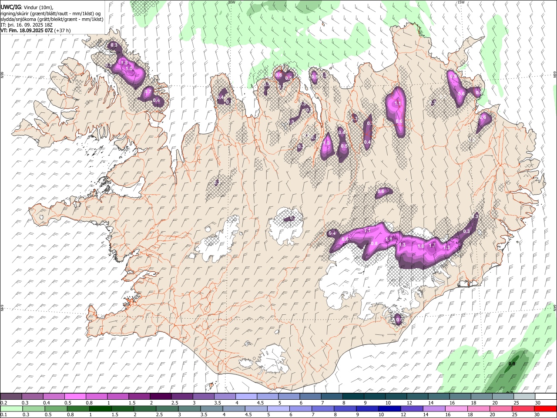
Task: Click the 'rigning/skúrir' legend description line
Action: coord(50,13)
